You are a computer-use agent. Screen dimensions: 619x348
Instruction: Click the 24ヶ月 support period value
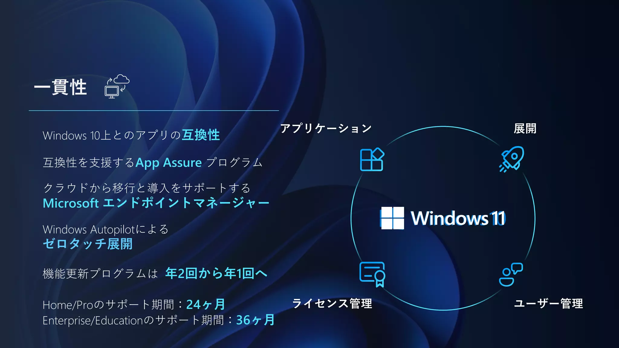(206, 304)
